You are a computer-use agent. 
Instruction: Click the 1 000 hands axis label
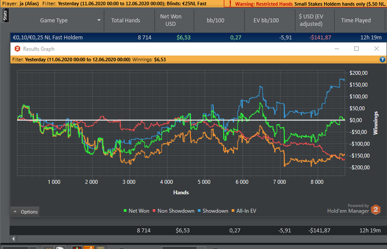tap(54, 182)
